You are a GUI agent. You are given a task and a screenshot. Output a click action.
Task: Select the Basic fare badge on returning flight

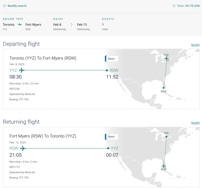[112, 137]
